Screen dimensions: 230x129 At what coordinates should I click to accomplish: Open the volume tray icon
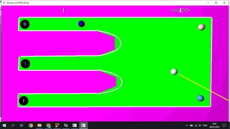point(200,125)
